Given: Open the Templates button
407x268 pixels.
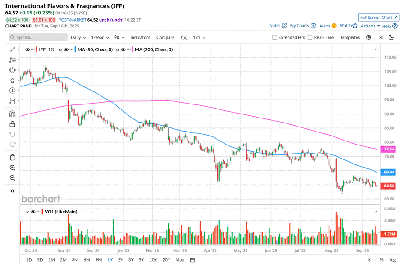Looking at the screenshot, I should click(350, 37).
